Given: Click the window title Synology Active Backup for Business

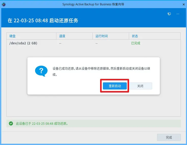Looking at the screenshot, I should [93, 4].
